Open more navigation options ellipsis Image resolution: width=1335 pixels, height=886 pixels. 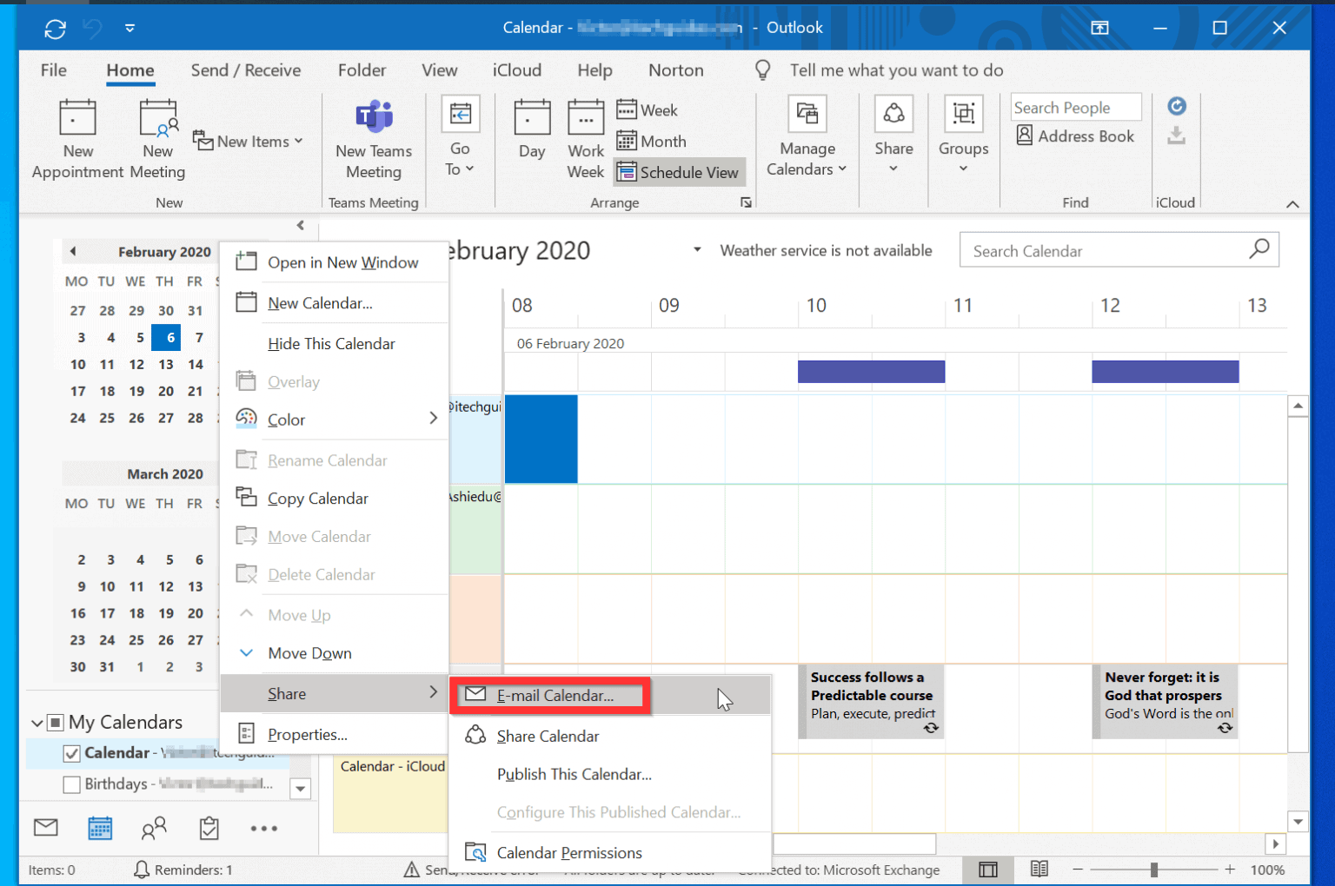(264, 829)
